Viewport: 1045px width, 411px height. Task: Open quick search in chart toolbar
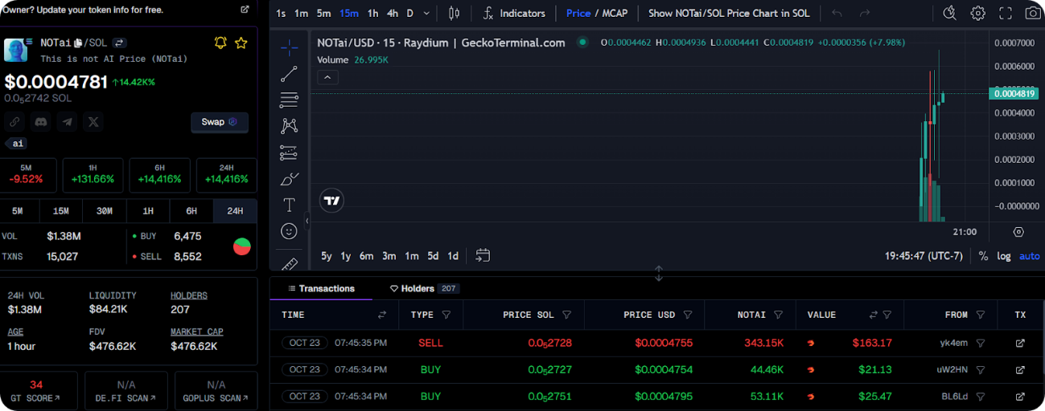(950, 13)
